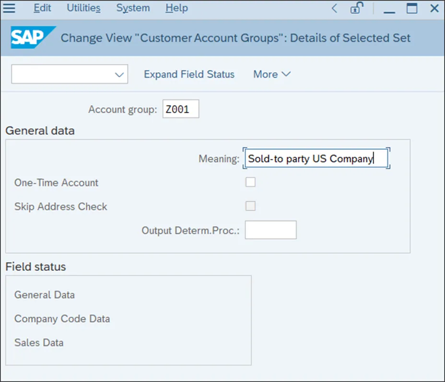The height and width of the screenshot is (382, 445).
Task: Click Expand Field Status button
Action: tap(189, 74)
